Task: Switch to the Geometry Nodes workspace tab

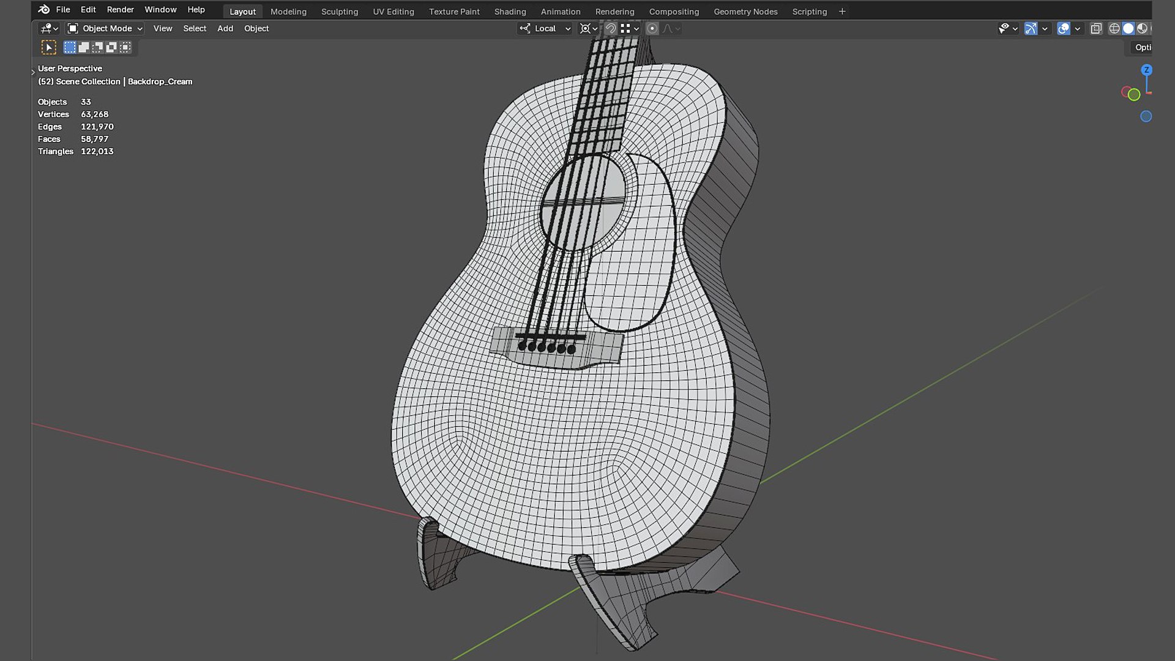Action: [x=745, y=12]
